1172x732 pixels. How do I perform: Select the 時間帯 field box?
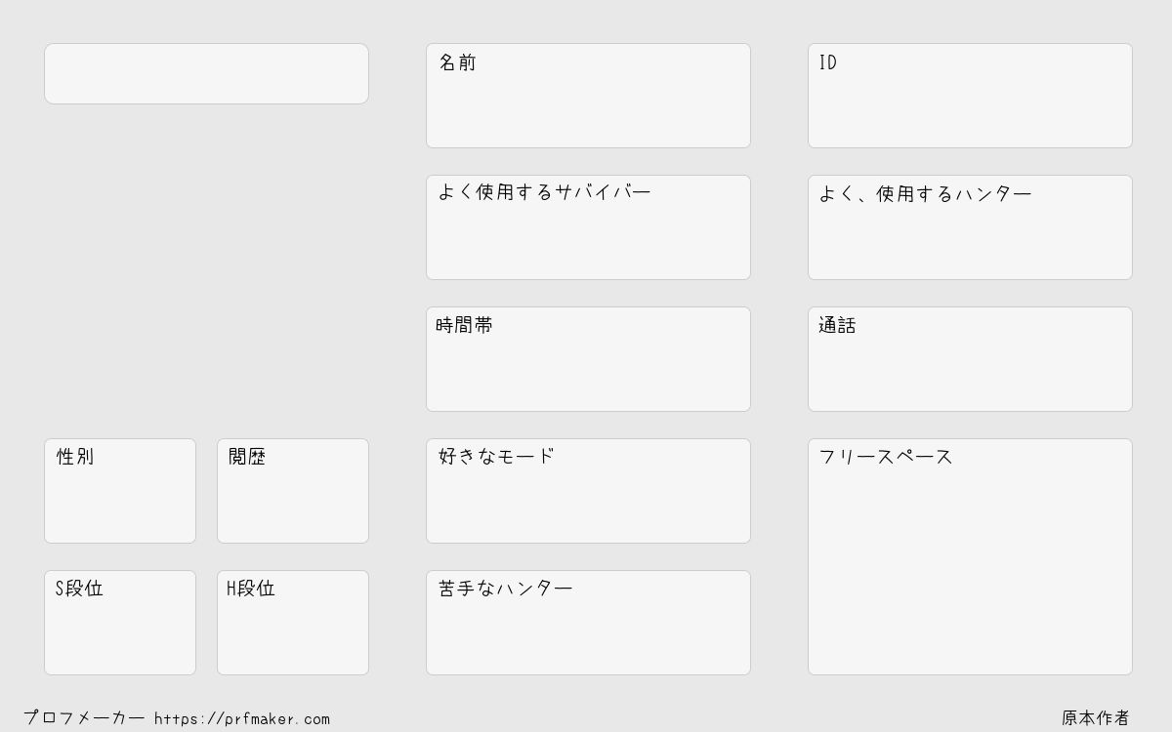588,359
